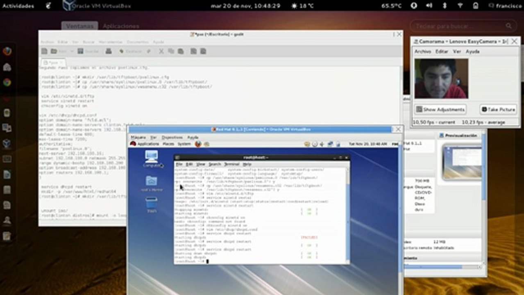Open Dispositivos menu in VirtualBox window
The width and height of the screenshot is (524, 295).
tap(172, 137)
